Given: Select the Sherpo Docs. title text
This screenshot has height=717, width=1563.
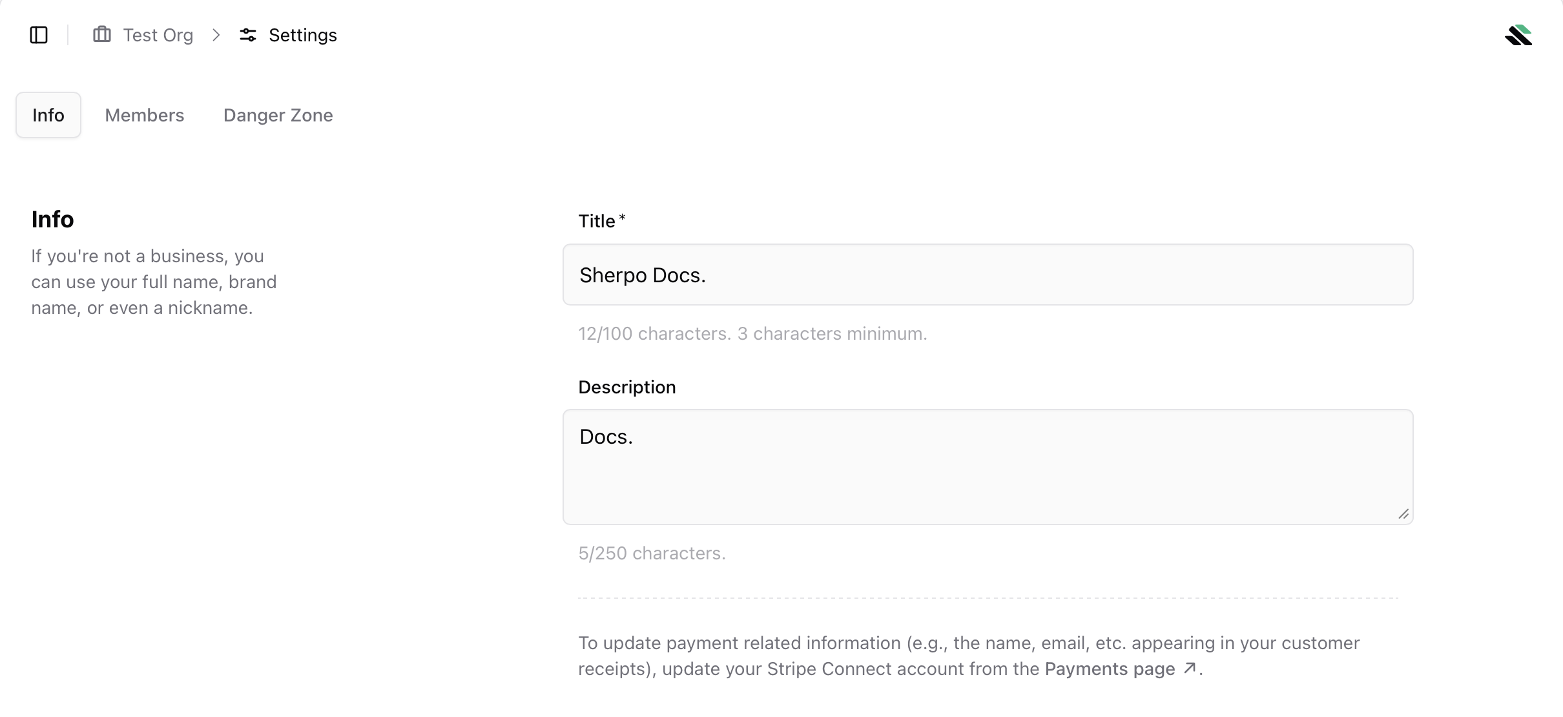Looking at the screenshot, I should (642, 275).
